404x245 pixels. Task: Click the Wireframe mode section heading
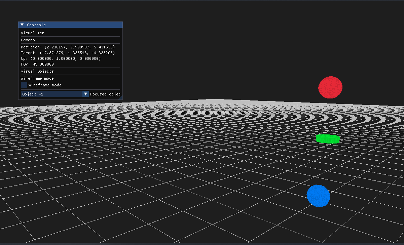point(37,78)
